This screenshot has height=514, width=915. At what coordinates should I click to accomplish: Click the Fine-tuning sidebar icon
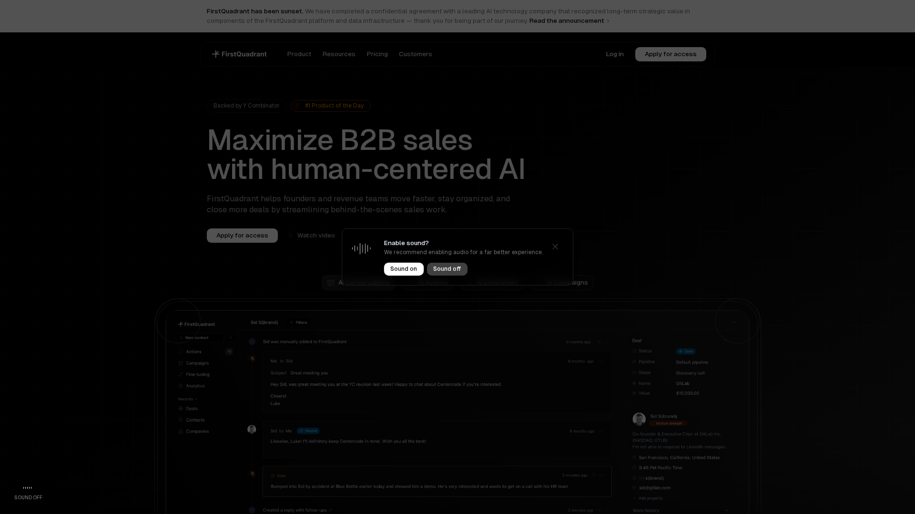(181, 375)
